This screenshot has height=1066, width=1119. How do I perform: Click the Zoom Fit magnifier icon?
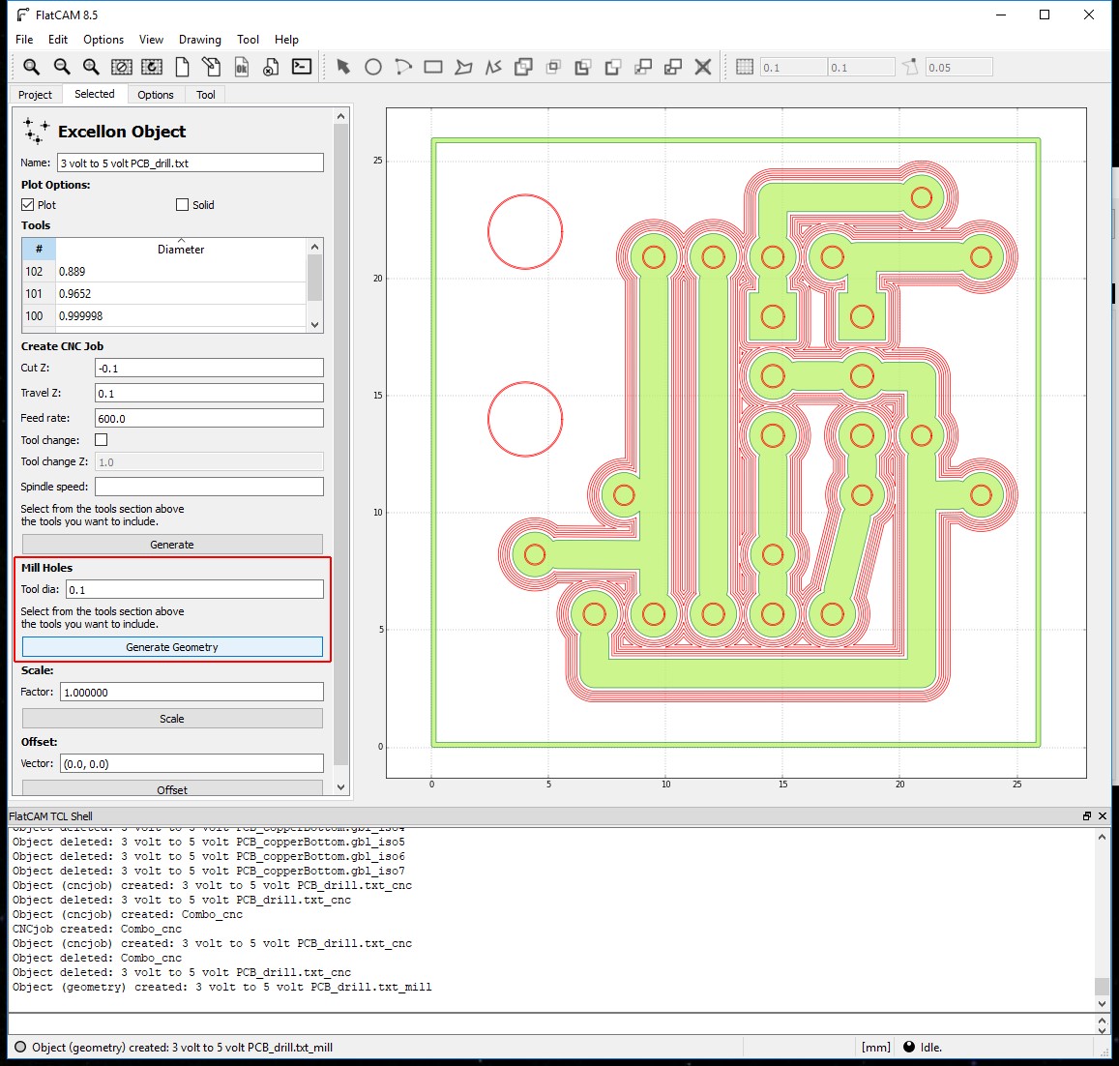coord(31,67)
